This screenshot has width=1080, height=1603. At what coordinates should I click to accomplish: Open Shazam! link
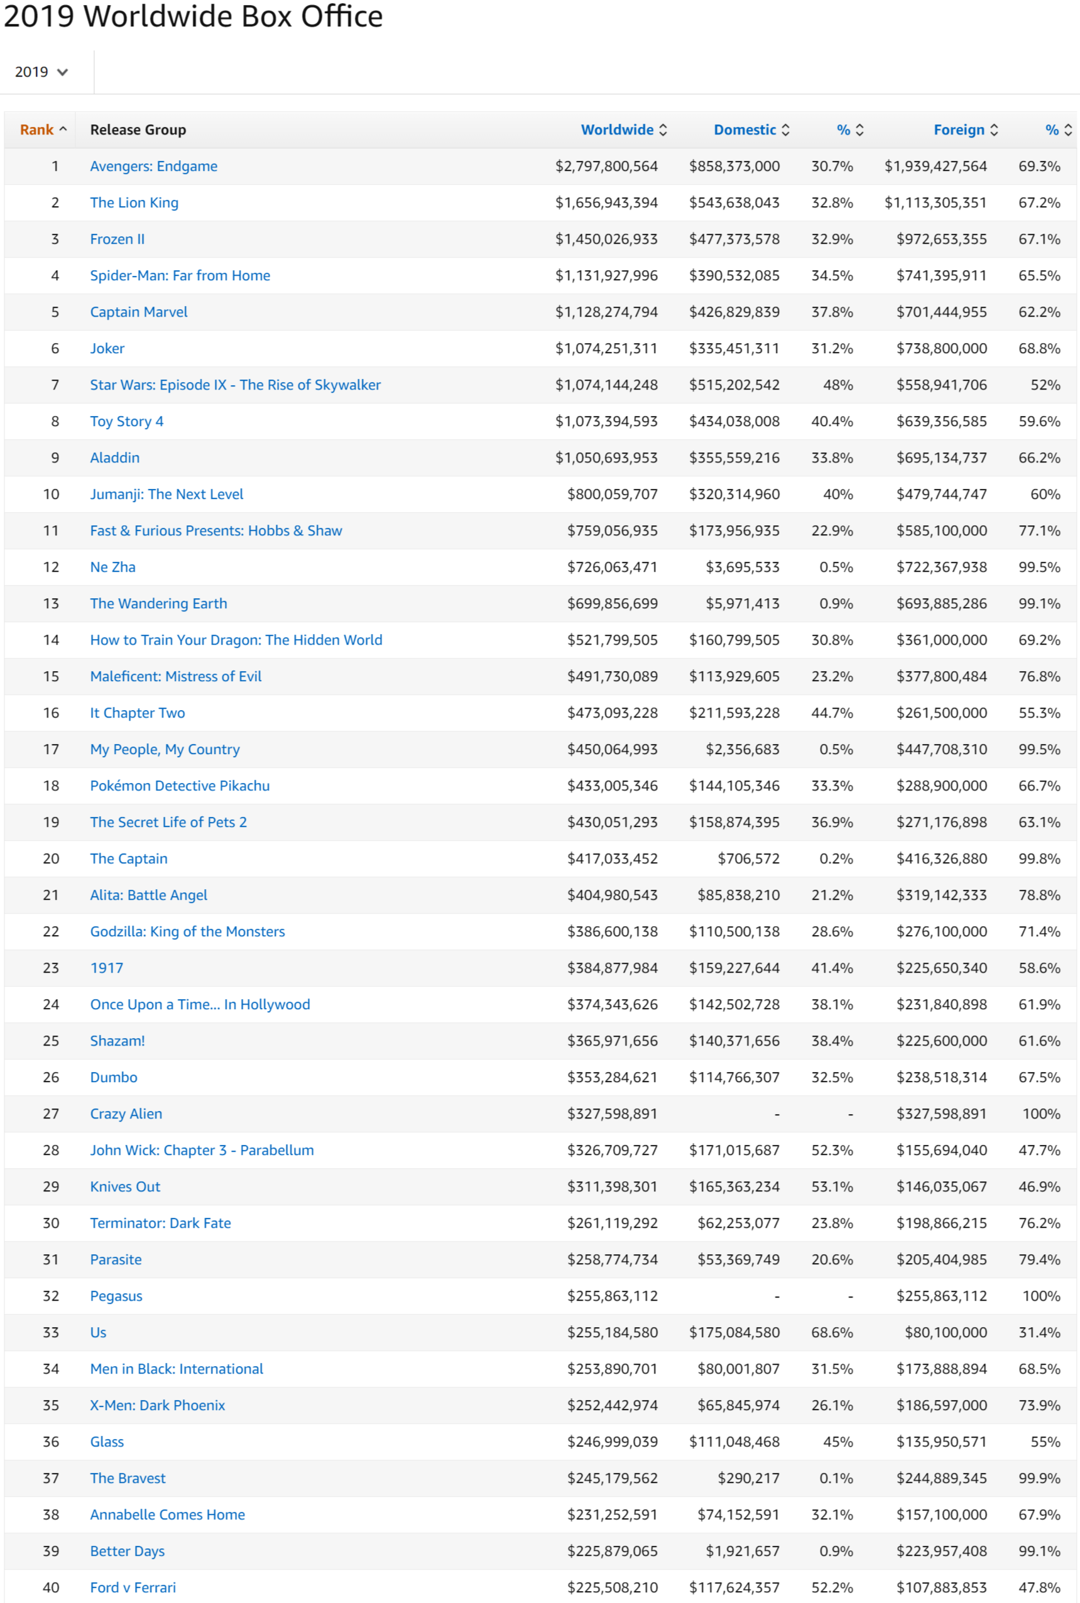coord(117,1041)
